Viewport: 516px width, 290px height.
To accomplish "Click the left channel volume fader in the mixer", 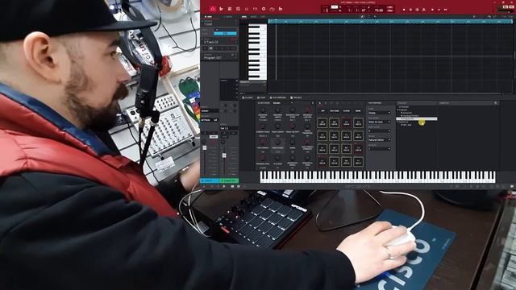I will [x=204, y=148].
